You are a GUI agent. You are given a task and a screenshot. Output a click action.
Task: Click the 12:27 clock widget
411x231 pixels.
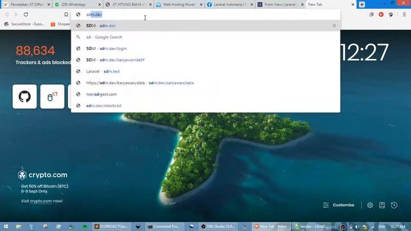pyautogui.click(x=365, y=52)
